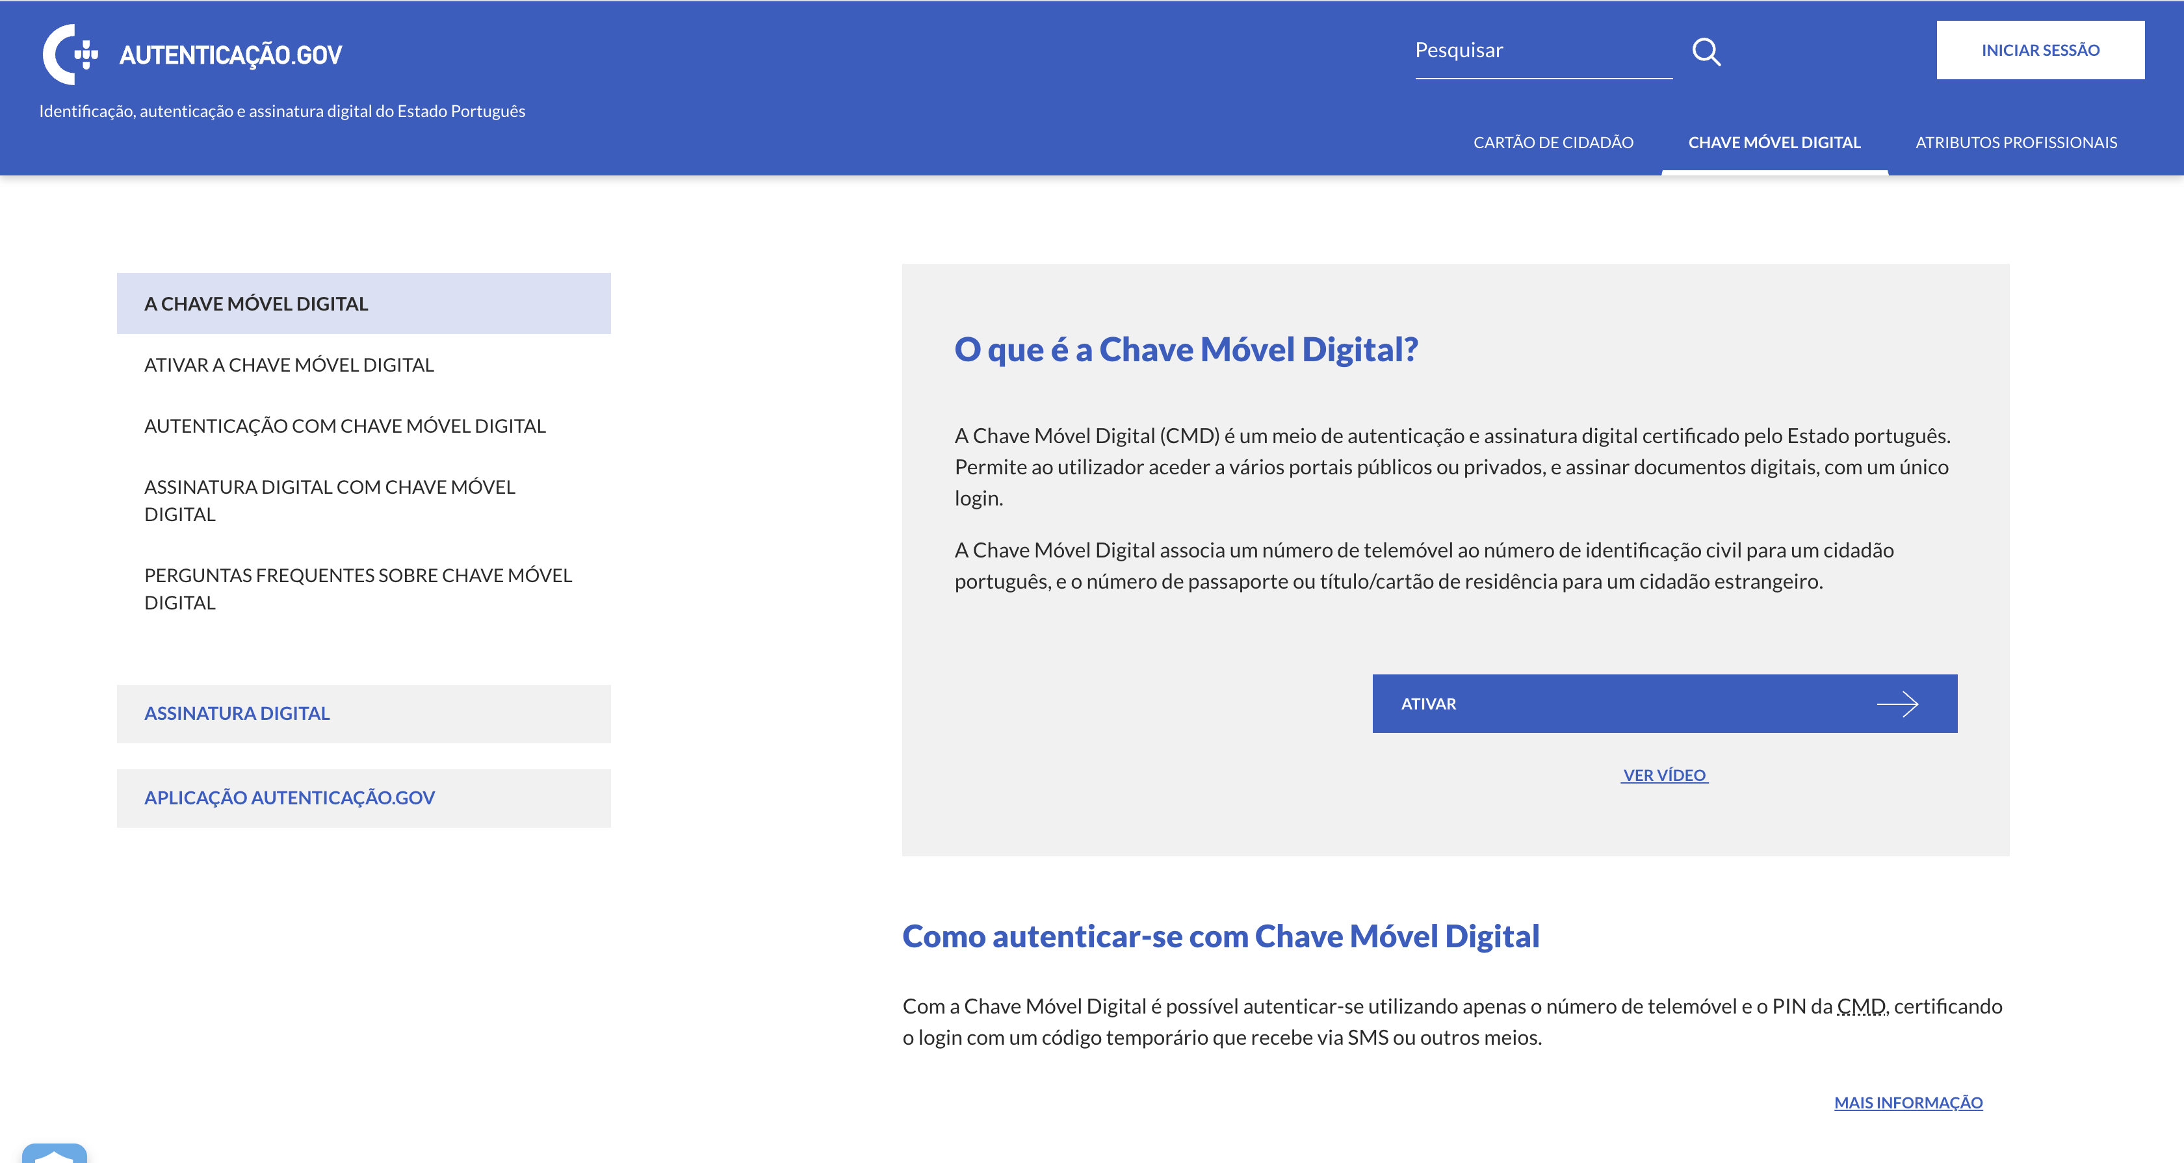The image size is (2184, 1163).
Task: Click the INICIAR SESSÃO button
Action: 2040,49
